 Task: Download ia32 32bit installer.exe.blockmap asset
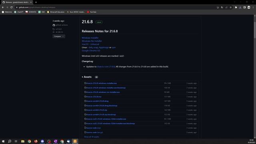pos(110,124)
